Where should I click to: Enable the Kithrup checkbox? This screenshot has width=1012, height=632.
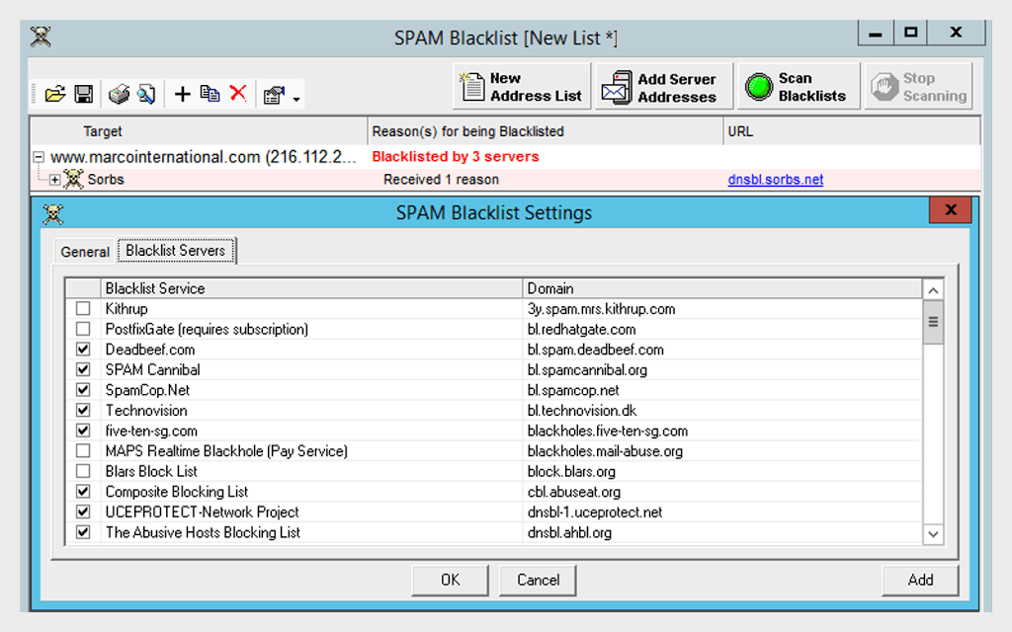[x=83, y=308]
